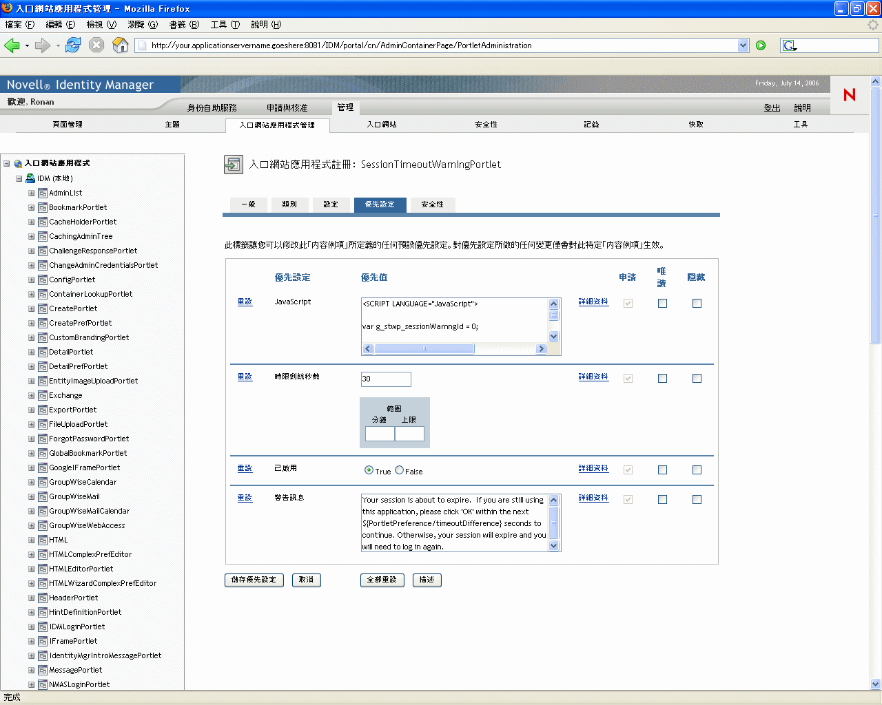Open the Back button history dropdown
This screenshot has width=882, height=705.
(27, 46)
